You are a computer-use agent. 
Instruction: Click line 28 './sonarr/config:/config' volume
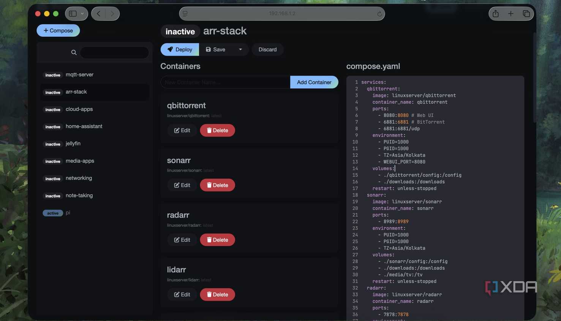point(416,262)
